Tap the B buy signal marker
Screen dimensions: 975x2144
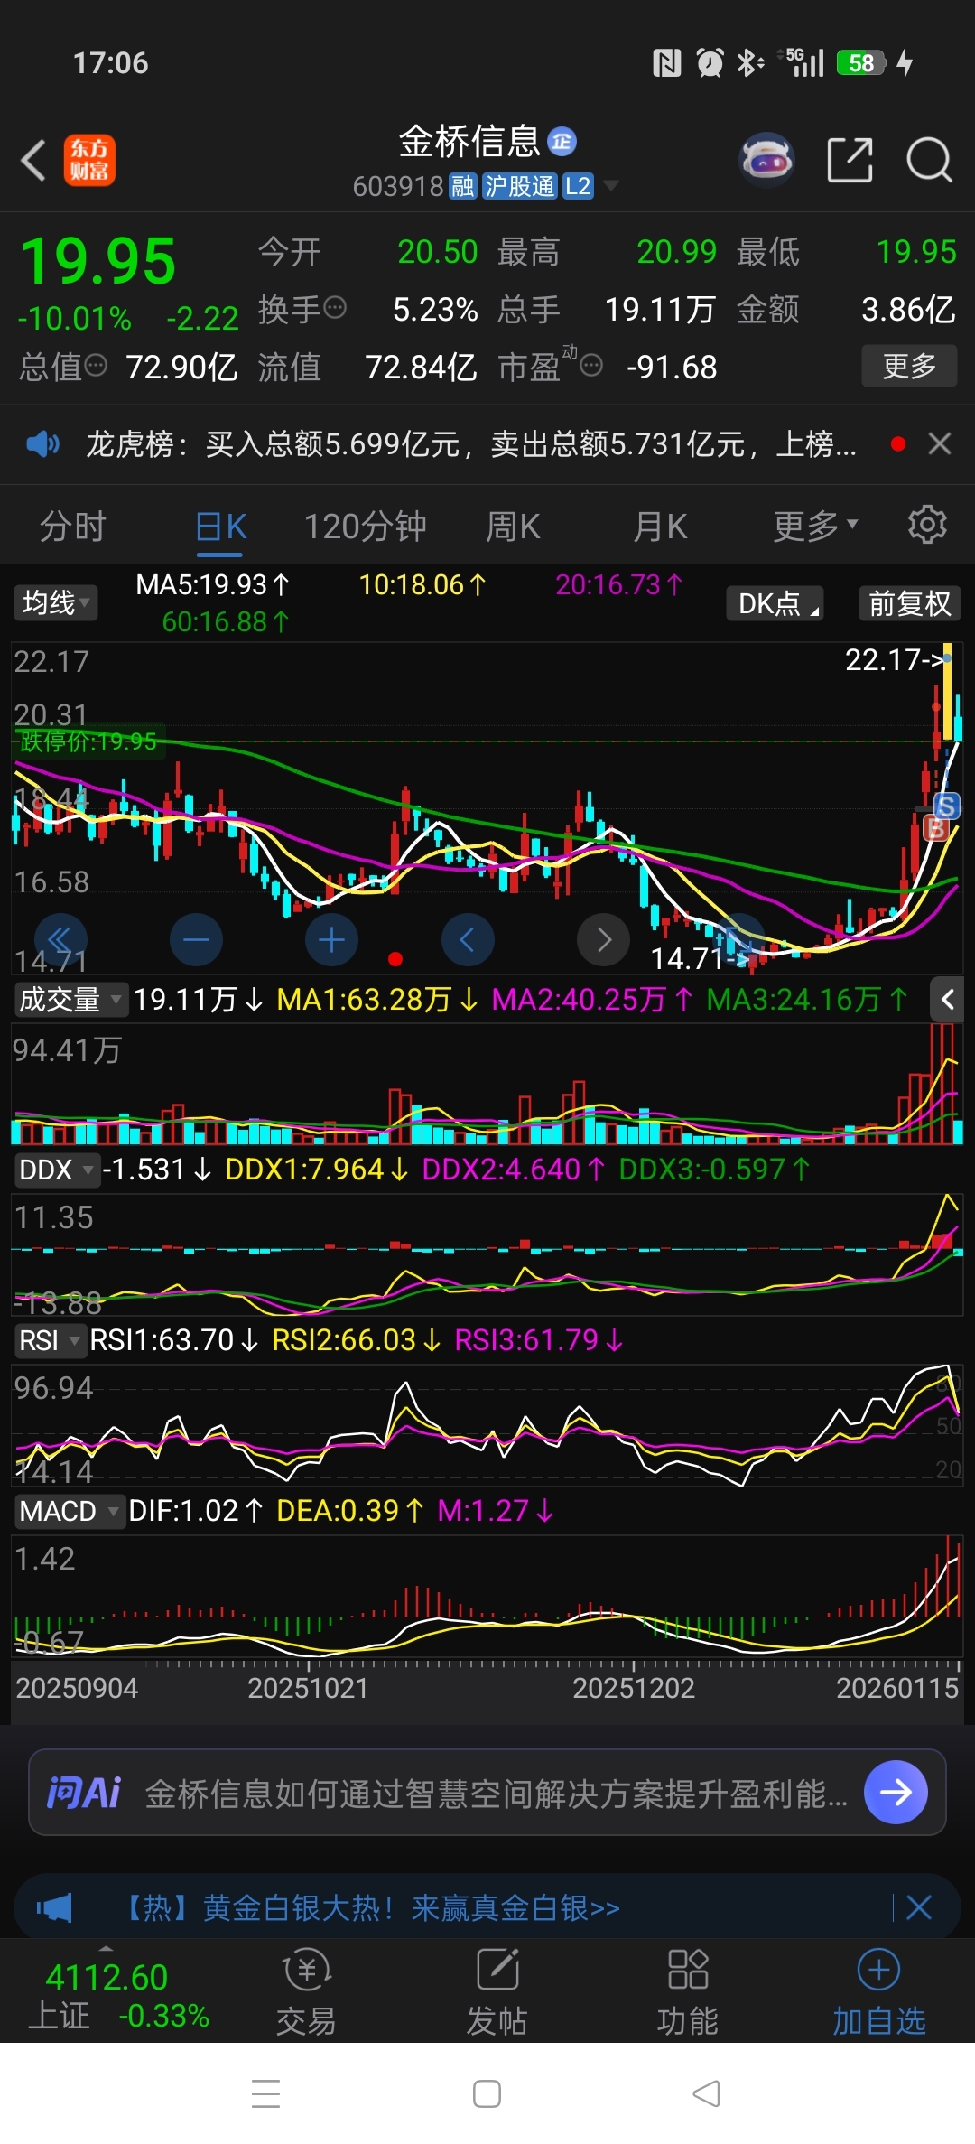[937, 828]
